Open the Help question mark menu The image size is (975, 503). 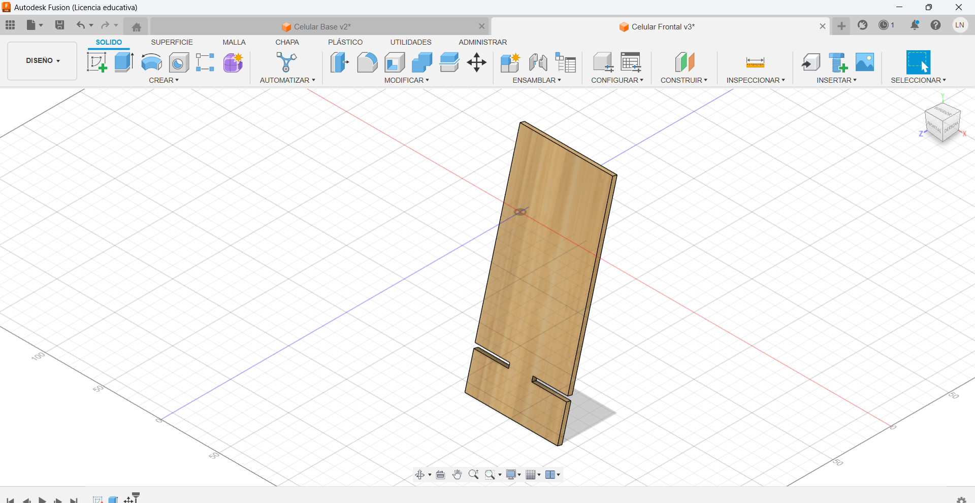[x=936, y=25]
